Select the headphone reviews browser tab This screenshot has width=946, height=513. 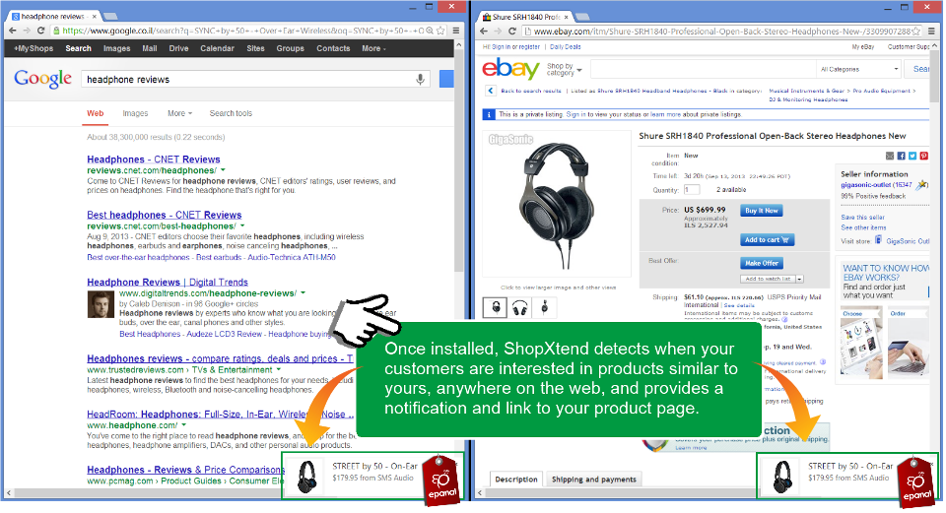click(x=55, y=17)
